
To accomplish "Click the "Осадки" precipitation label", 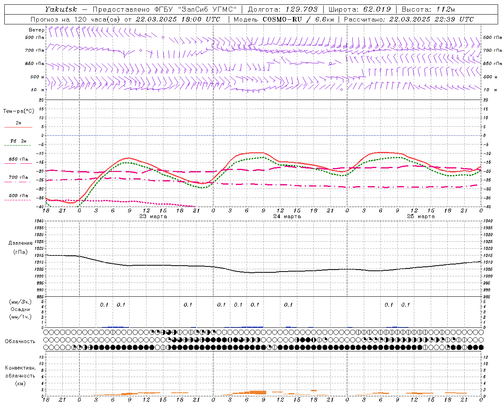I will [20, 309].
